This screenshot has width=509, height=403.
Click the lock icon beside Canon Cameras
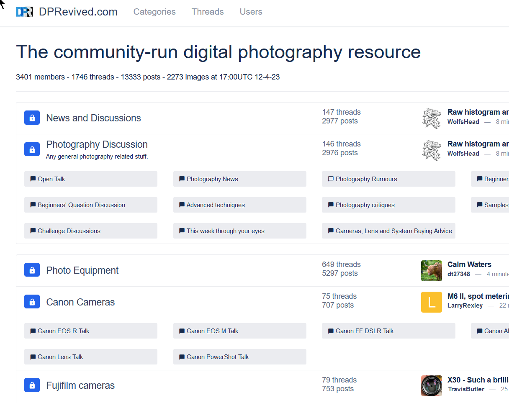32,302
